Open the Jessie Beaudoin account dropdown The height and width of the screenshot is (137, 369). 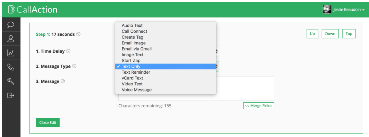coord(349,10)
